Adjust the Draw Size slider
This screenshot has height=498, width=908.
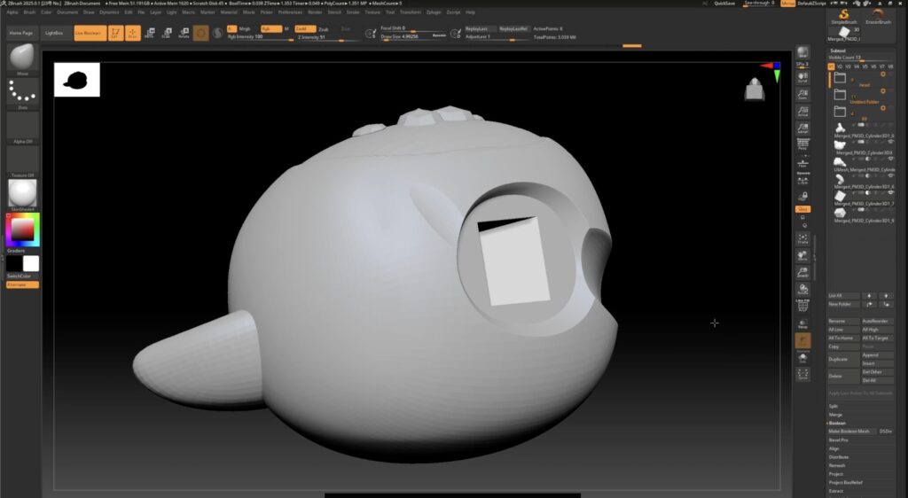[x=413, y=36]
